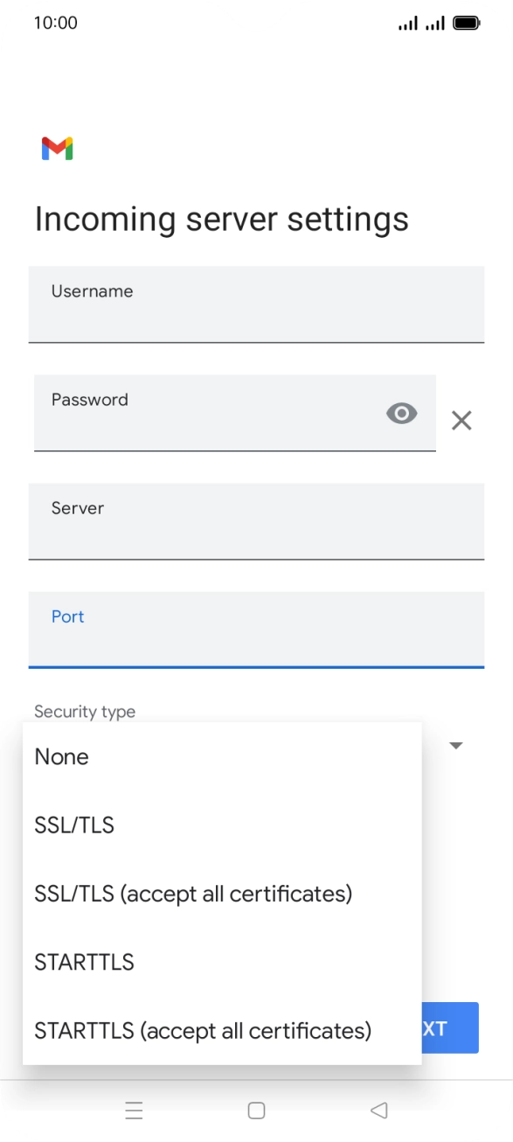Open the recent apps menu icon

click(x=134, y=1111)
